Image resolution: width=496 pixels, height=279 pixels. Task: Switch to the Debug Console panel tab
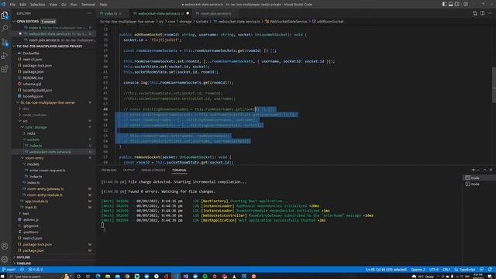click(x=153, y=170)
